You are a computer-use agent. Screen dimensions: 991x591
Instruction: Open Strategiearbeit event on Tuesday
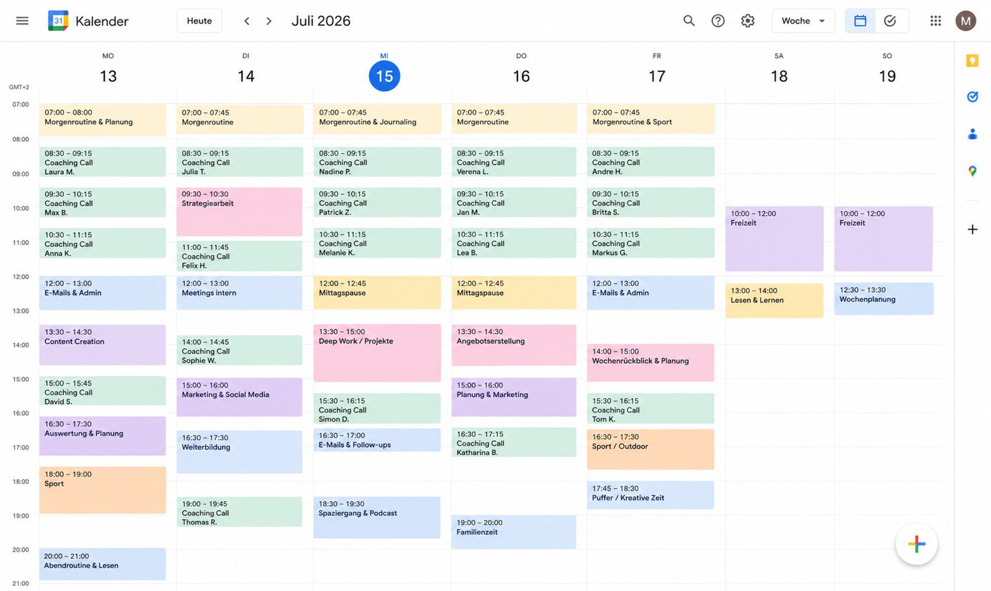[239, 212]
